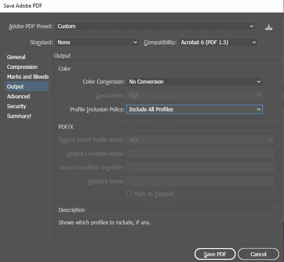Select the General category
284x262 pixels.
point(27,57)
